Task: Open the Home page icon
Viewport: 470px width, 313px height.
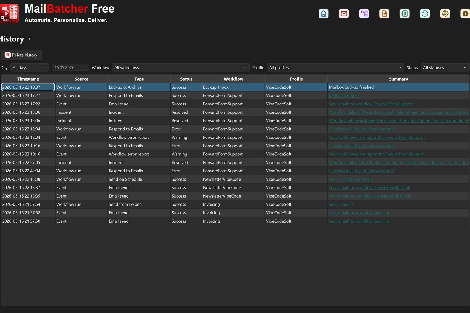Action: point(324,14)
